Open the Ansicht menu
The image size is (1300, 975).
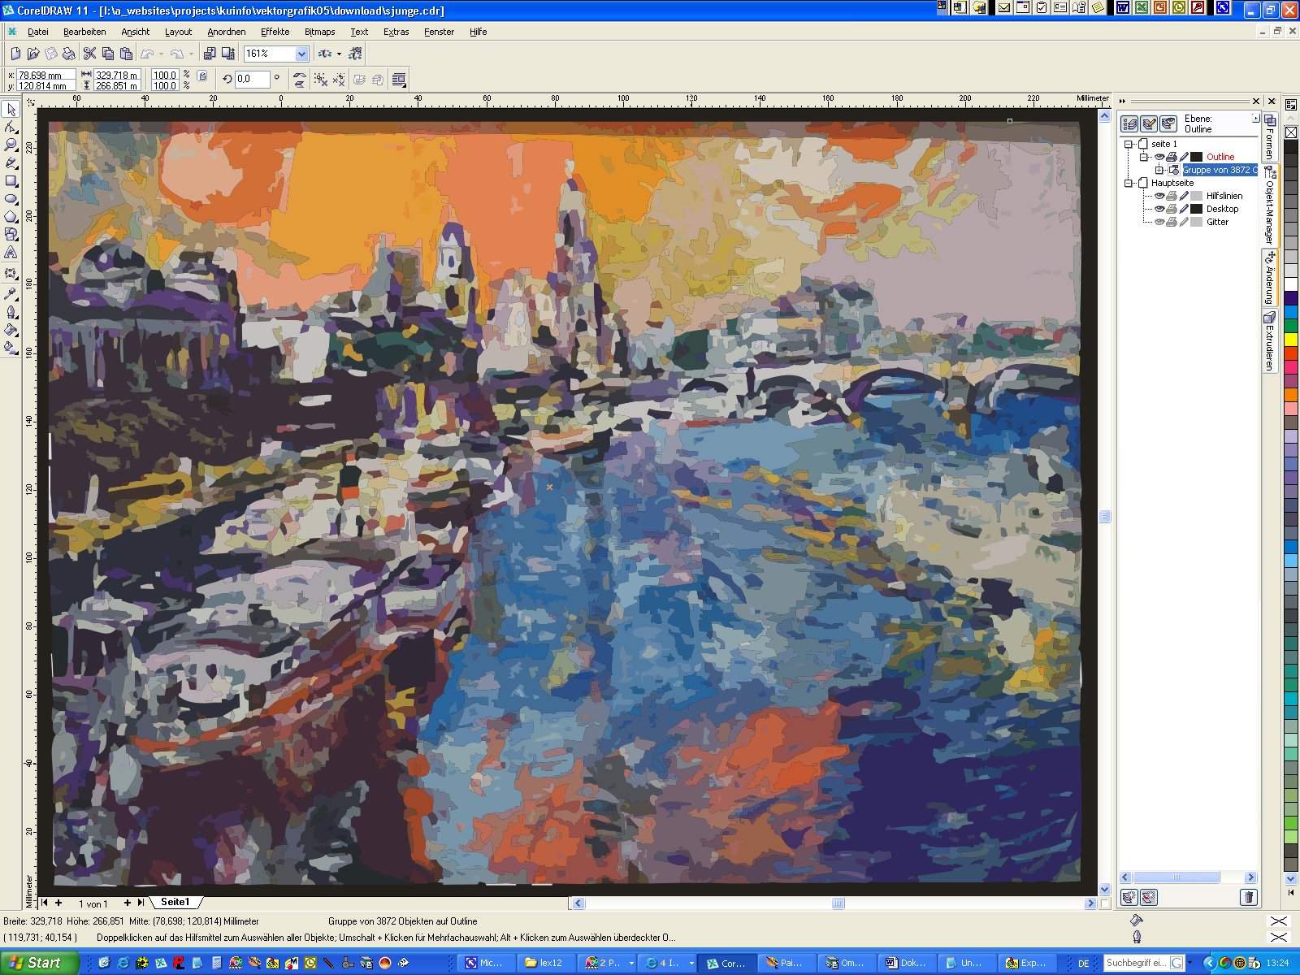point(136,32)
